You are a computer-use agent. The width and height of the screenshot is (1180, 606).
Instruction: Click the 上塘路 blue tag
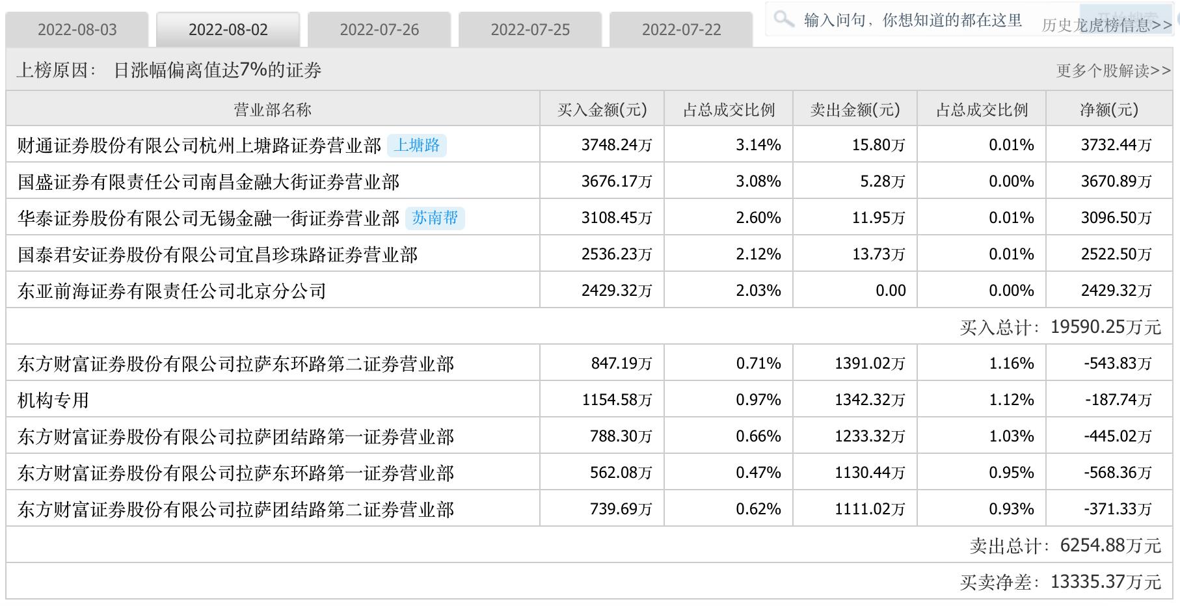click(417, 145)
